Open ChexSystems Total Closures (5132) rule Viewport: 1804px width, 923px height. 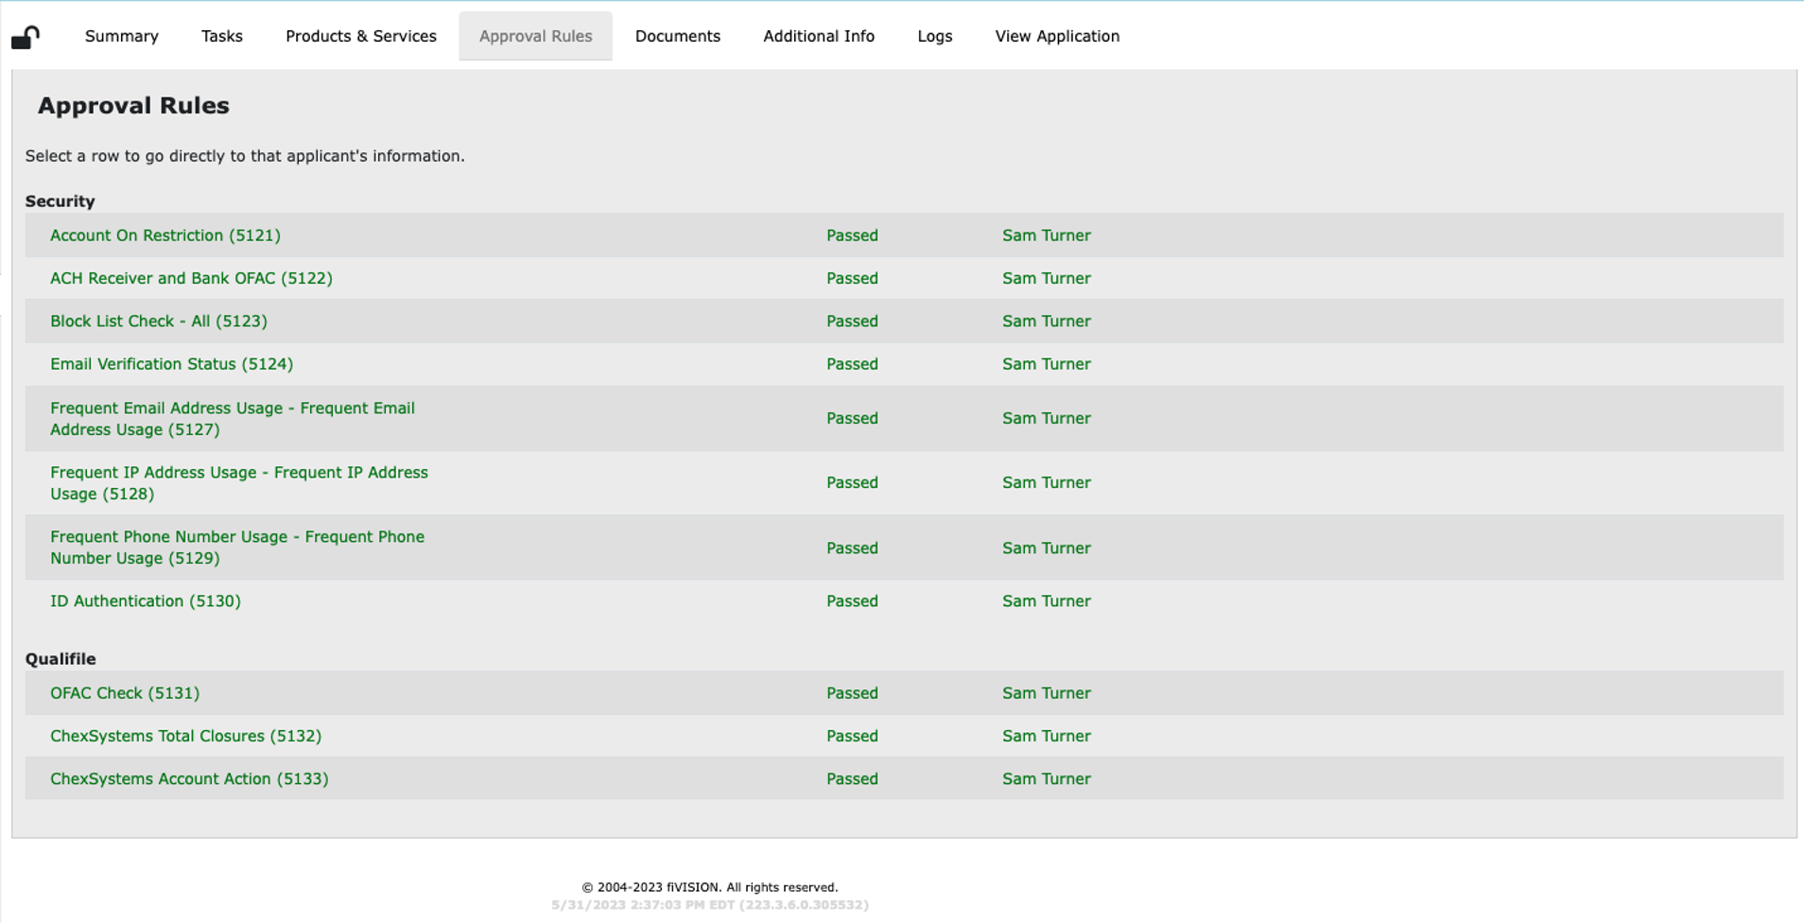(x=185, y=736)
